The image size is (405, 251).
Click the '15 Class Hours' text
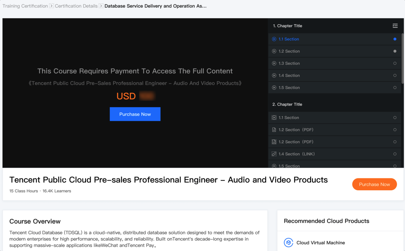click(x=23, y=191)
